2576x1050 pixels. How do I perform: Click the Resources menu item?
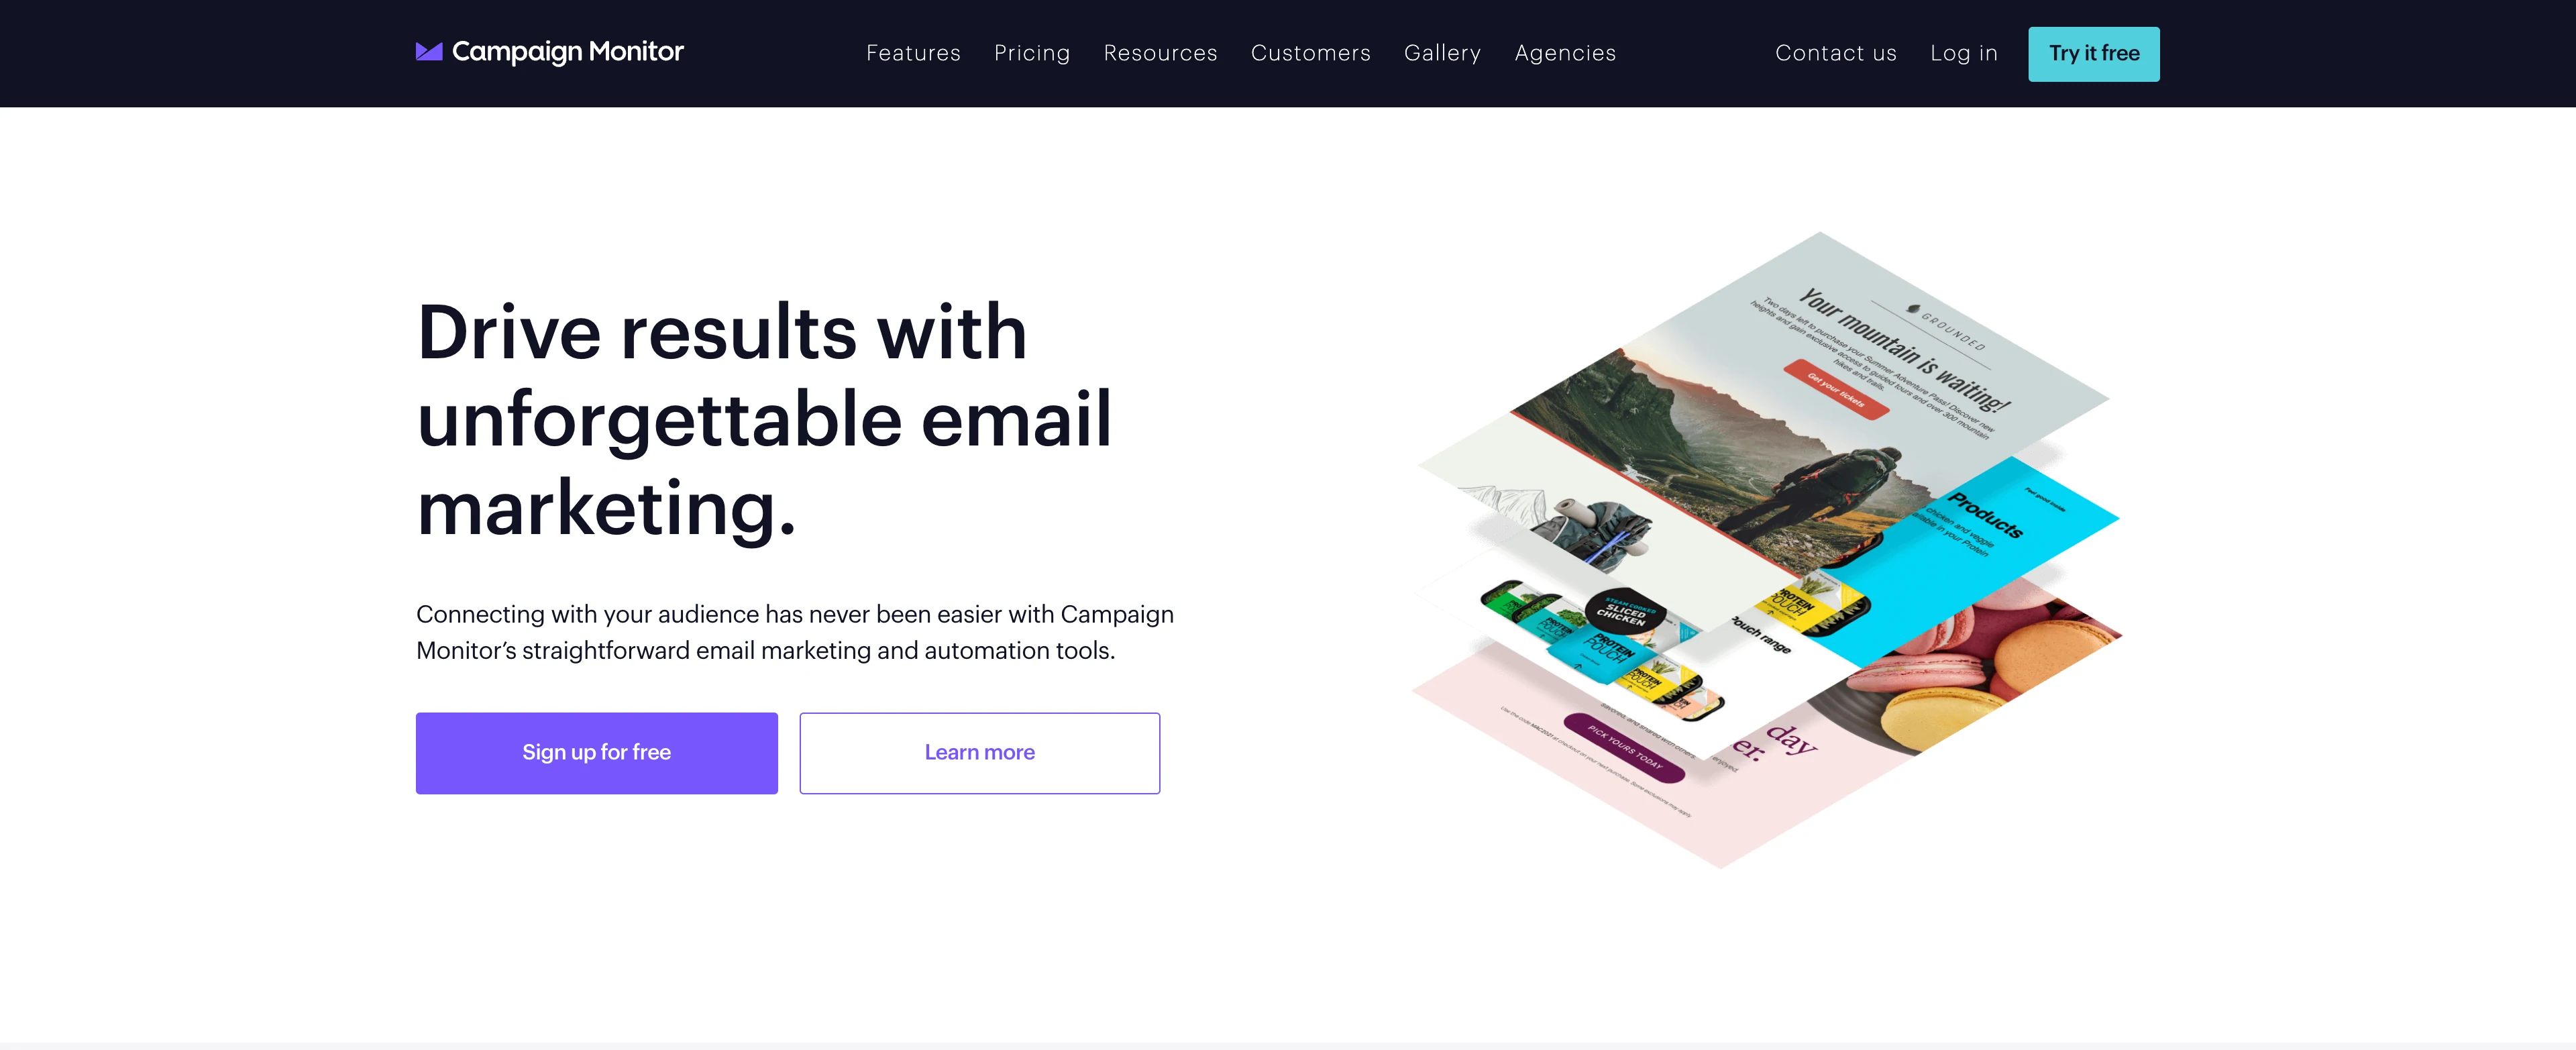(1161, 52)
